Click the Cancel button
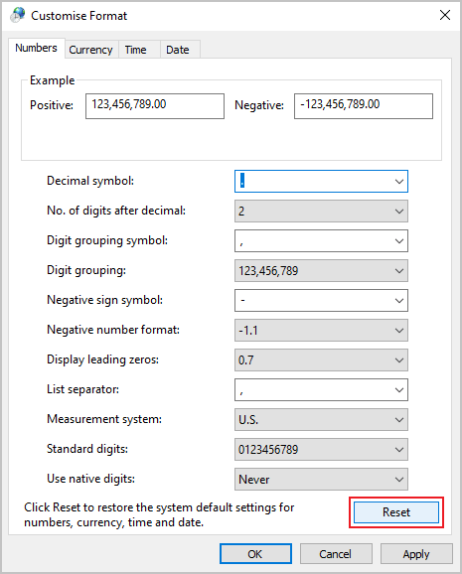 (x=336, y=554)
